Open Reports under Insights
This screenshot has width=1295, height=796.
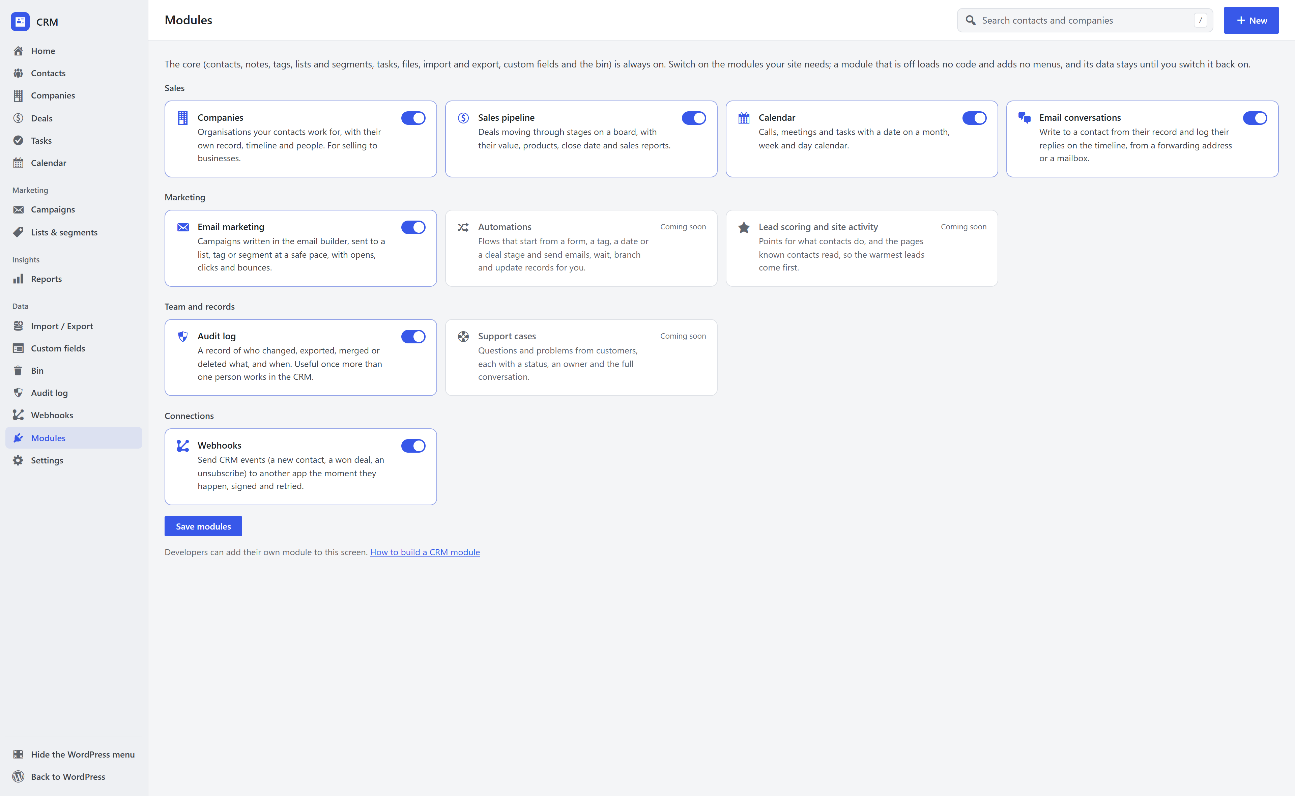pos(74,279)
